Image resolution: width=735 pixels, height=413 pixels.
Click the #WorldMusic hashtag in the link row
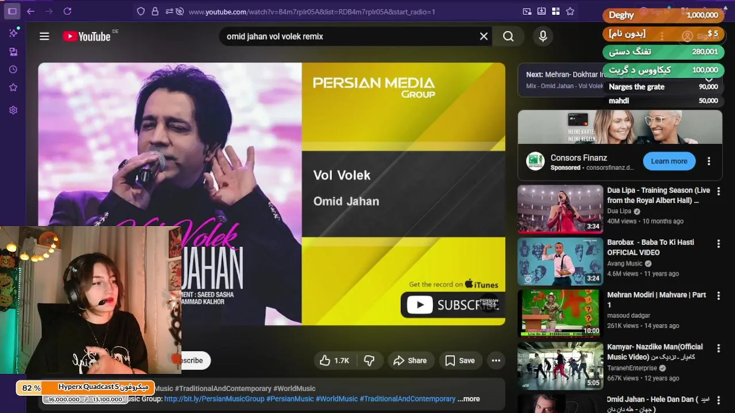(x=336, y=399)
